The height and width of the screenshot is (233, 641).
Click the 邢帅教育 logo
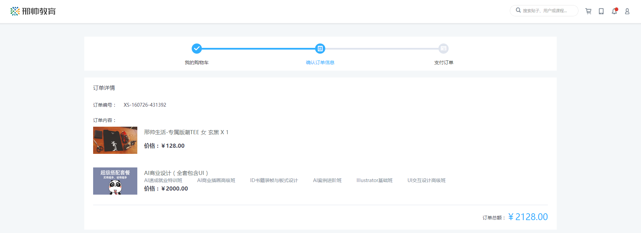click(33, 11)
